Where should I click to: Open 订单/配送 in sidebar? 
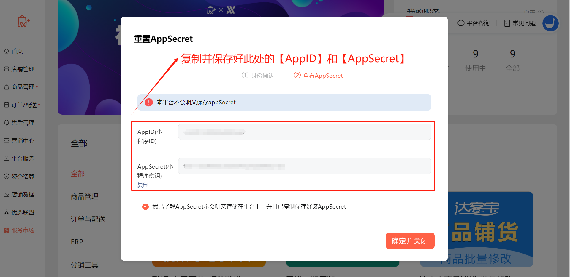coord(20,105)
